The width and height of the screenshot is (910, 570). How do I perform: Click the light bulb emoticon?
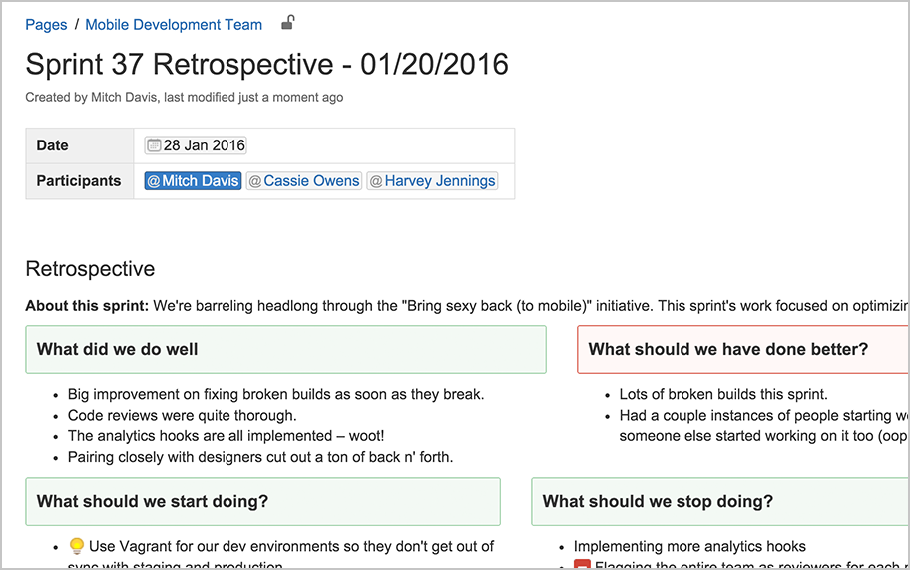76,546
